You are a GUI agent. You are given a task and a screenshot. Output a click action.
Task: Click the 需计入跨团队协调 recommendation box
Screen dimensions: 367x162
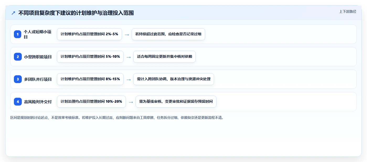tap(174, 79)
